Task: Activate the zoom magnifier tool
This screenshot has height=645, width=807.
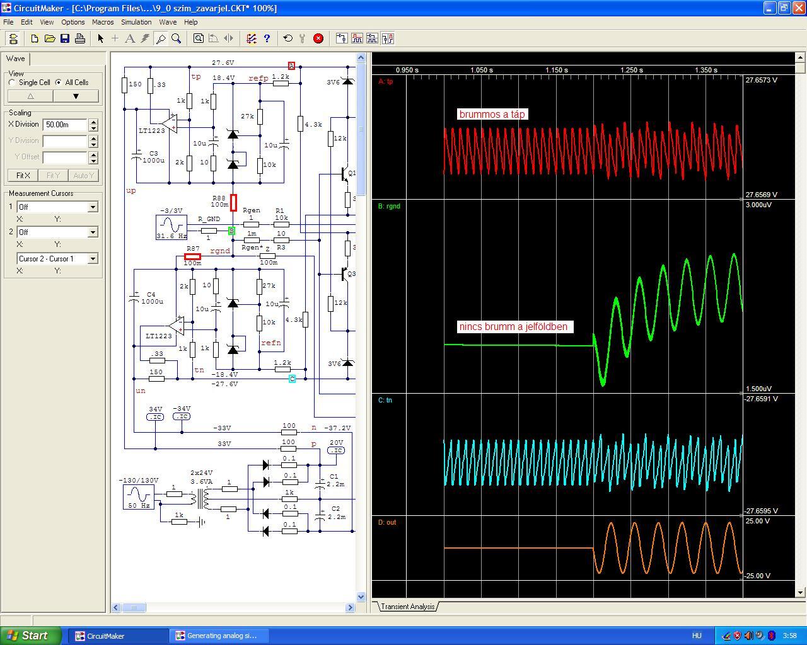Action: tap(177, 38)
